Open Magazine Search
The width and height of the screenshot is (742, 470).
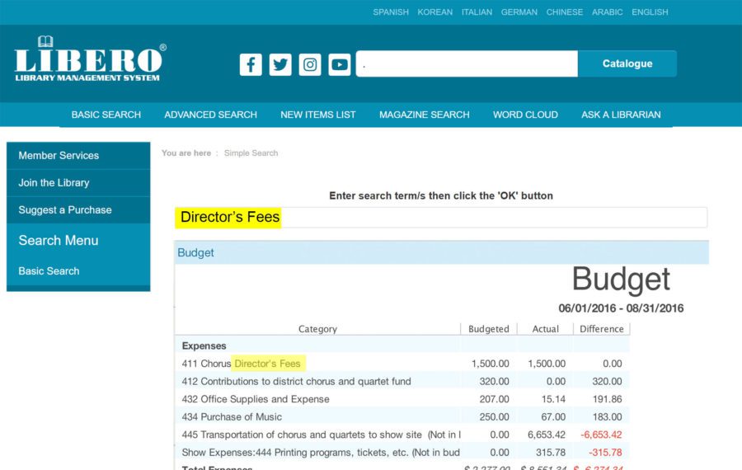pyautogui.click(x=424, y=115)
